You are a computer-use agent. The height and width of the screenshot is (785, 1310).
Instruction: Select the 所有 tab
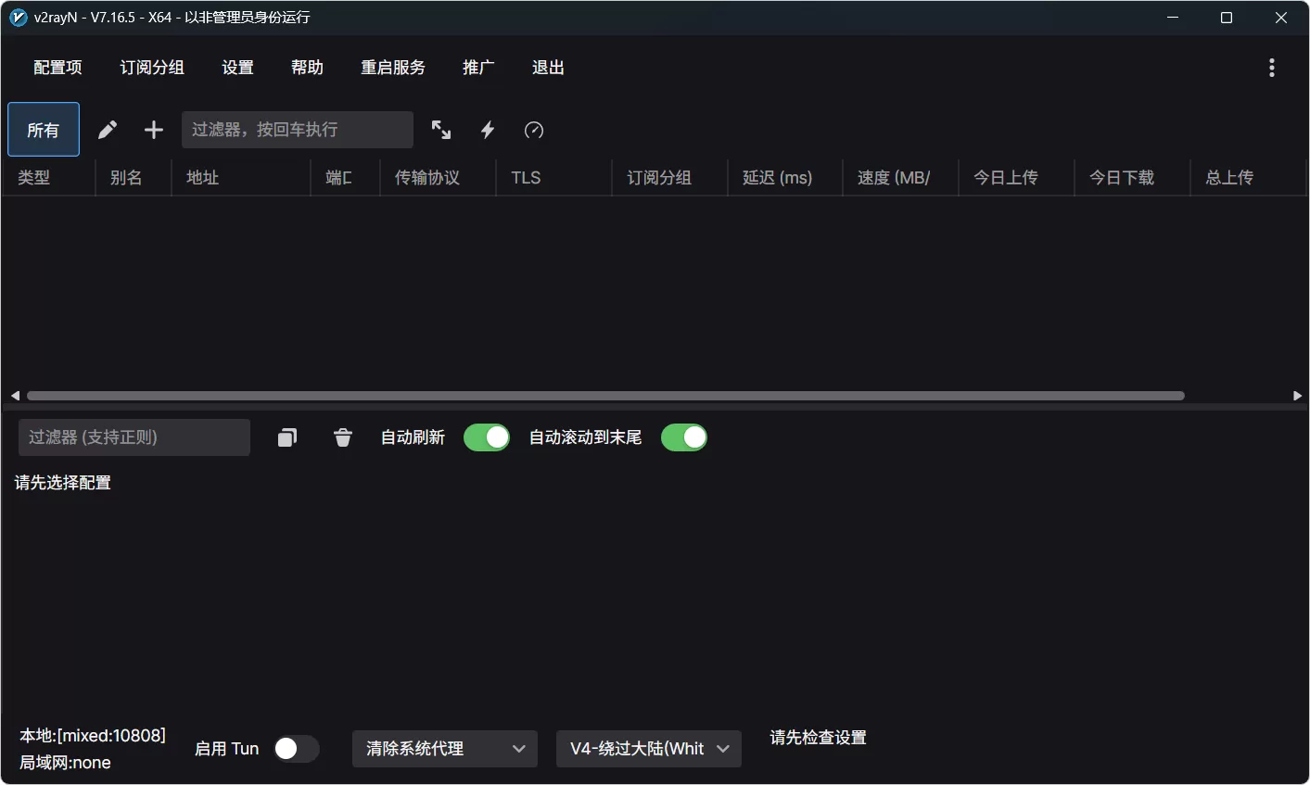(43, 129)
